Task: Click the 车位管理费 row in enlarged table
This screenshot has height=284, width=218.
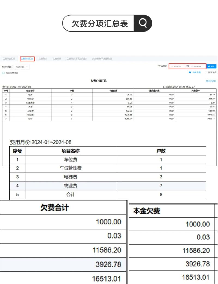Action: (x=108, y=168)
